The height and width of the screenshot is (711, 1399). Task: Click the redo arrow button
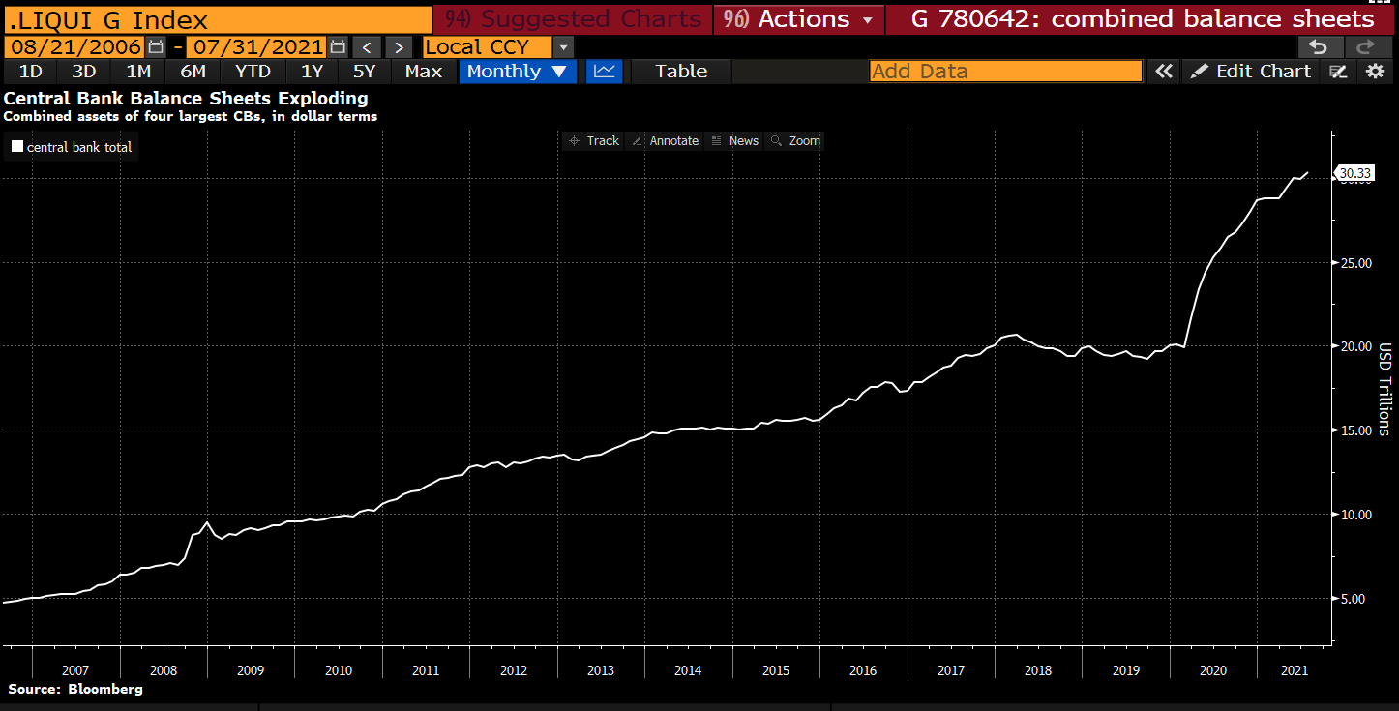(1366, 46)
